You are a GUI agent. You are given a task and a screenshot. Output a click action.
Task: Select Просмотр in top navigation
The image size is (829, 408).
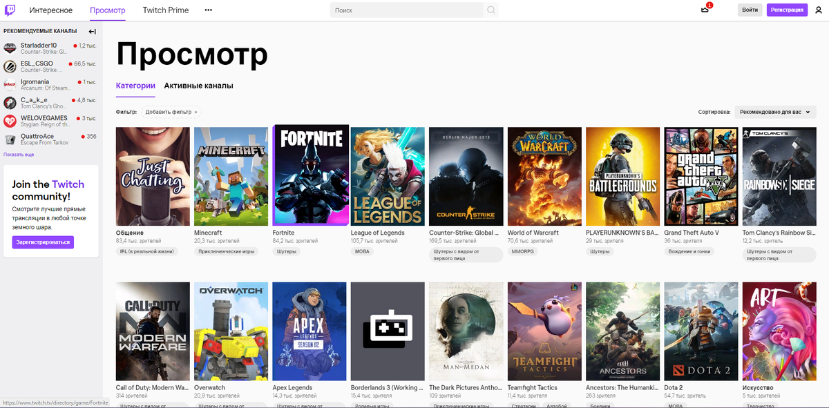point(108,10)
